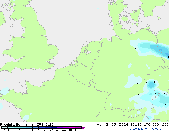This screenshot has width=169, height=131.
Task: Click the '0.1' legend scale label
Action: 3,130
